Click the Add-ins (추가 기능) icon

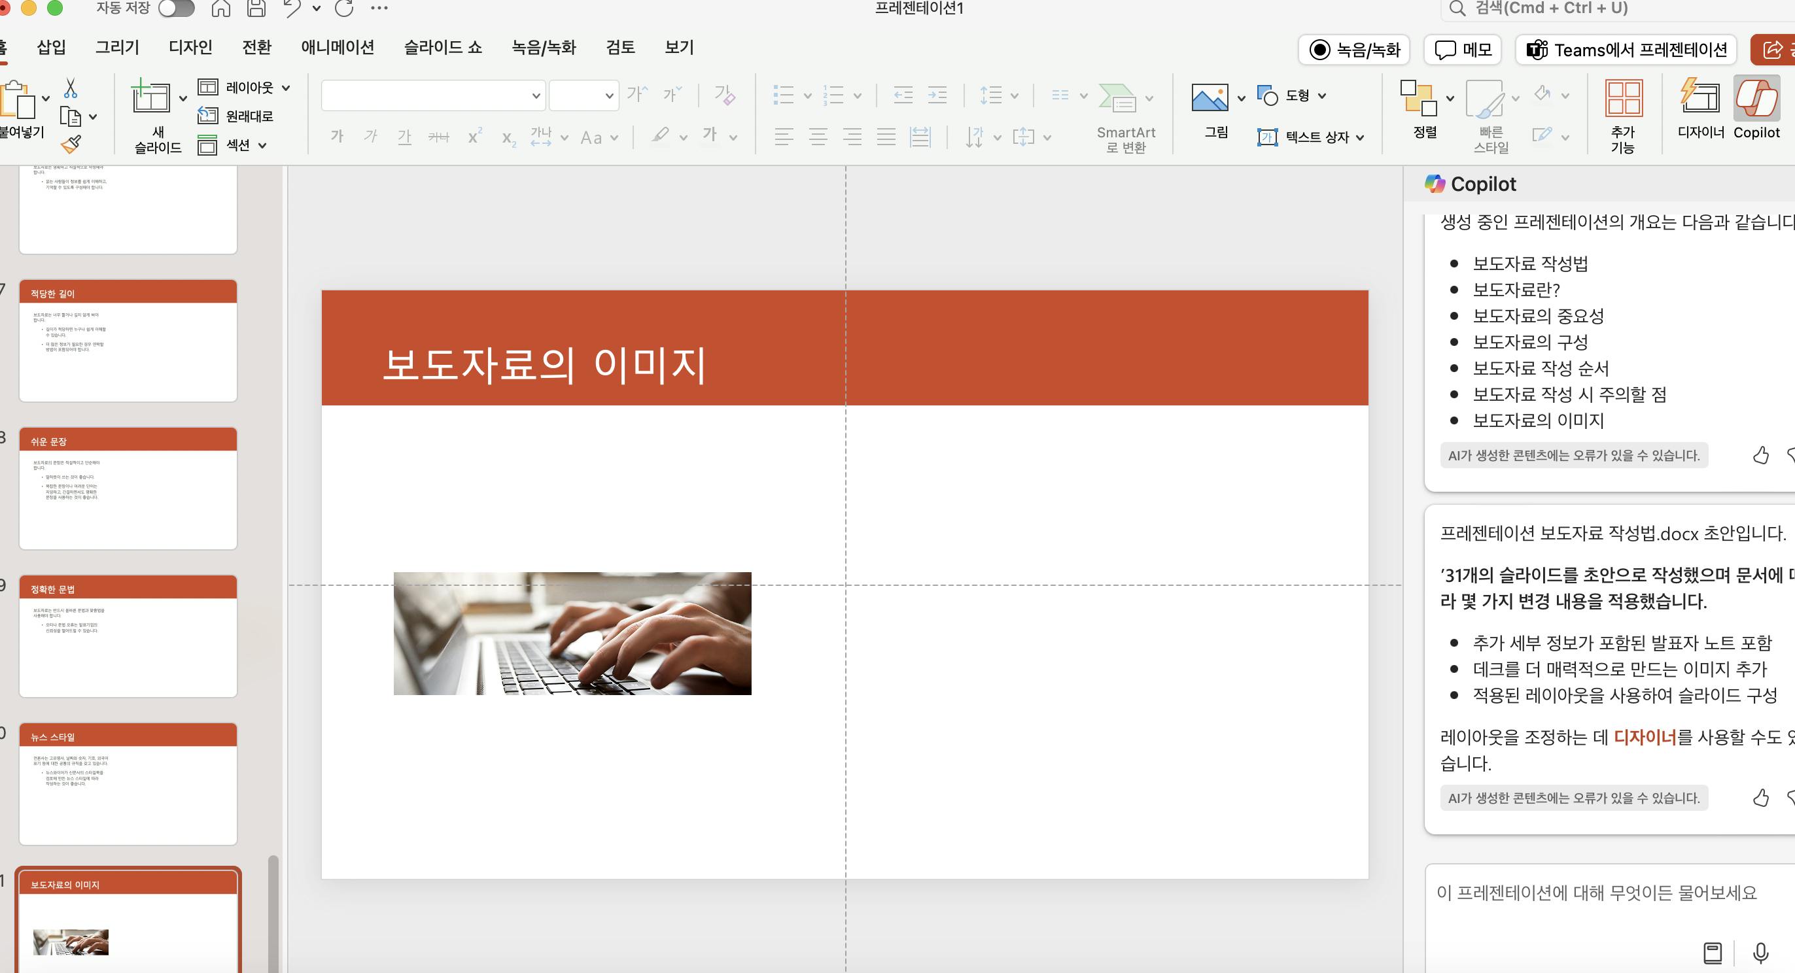[1623, 99]
